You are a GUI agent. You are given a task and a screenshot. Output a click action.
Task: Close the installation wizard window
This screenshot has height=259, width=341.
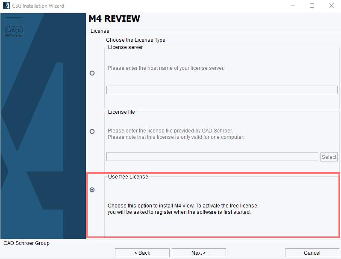click(332, 6)
